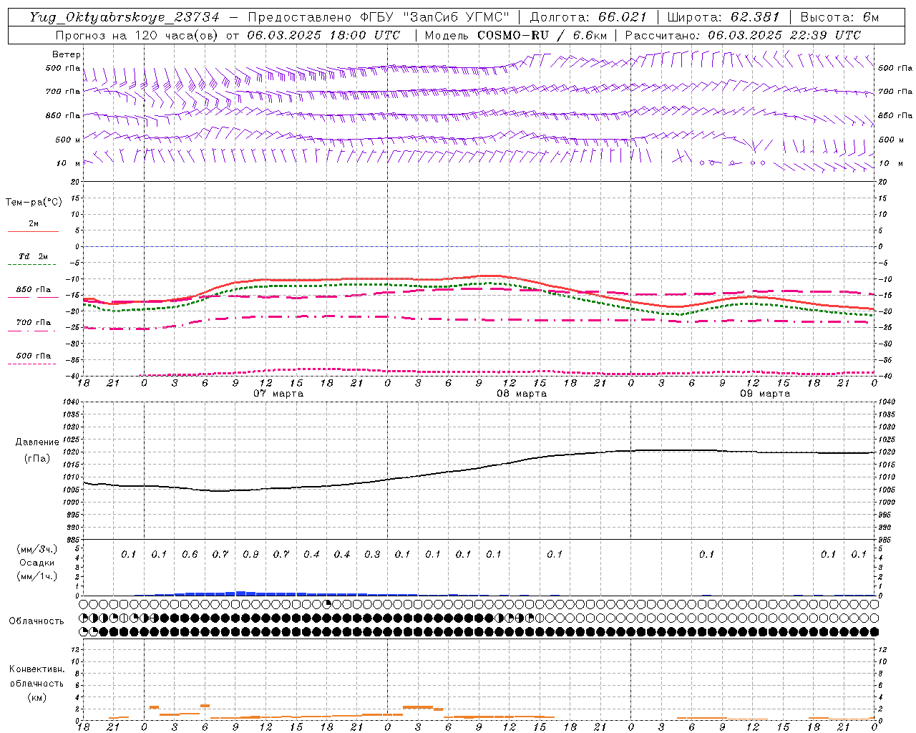Click the 08 марта date label

522,394
